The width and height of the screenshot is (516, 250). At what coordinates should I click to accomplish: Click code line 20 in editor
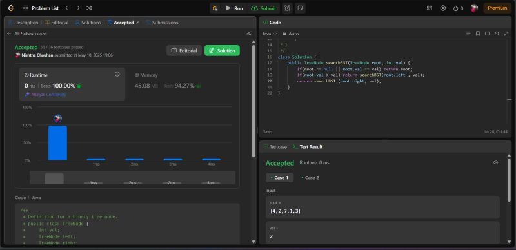click(339, 81)
